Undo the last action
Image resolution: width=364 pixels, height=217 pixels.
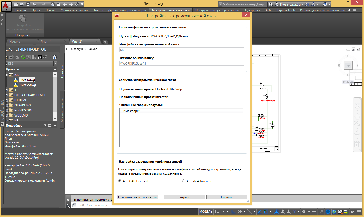coord(34,4)
